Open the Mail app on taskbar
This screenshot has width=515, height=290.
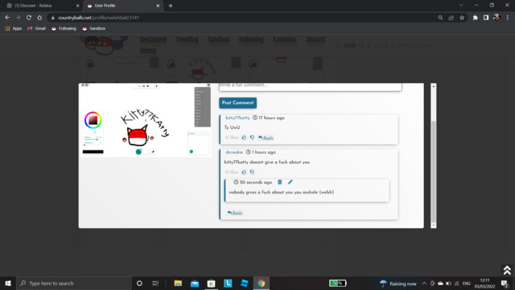(195, 283)
